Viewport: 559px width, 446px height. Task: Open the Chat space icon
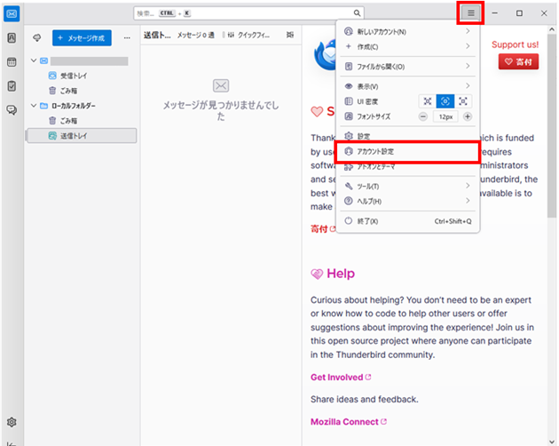click(x=12, y=110)
